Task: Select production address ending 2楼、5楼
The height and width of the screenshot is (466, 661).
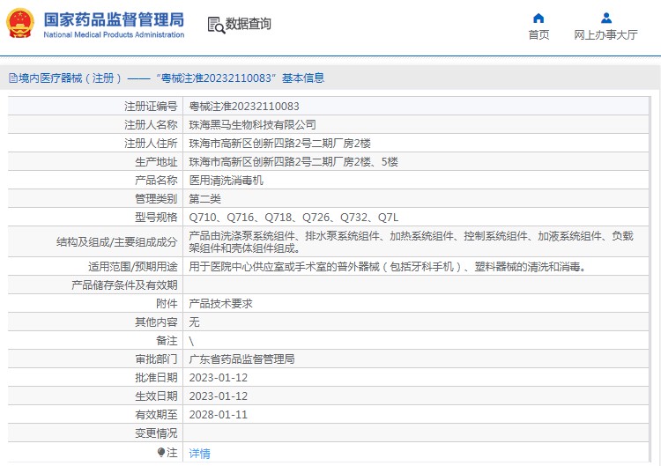Action: [293, 162]
